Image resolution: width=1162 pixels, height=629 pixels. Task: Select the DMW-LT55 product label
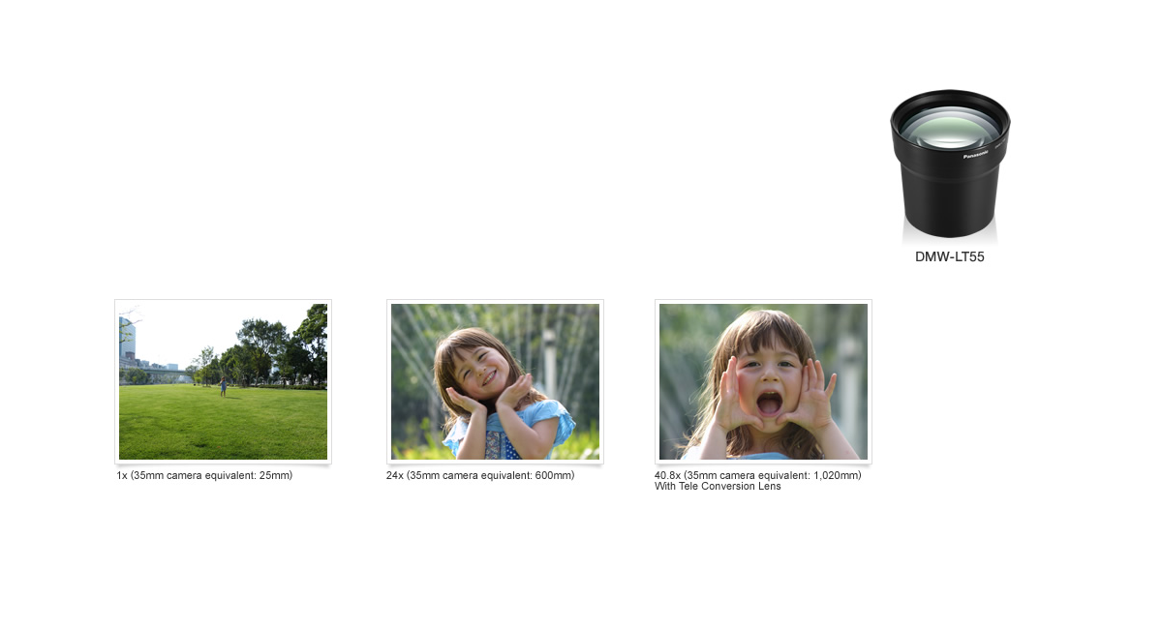tap(950, 257)
